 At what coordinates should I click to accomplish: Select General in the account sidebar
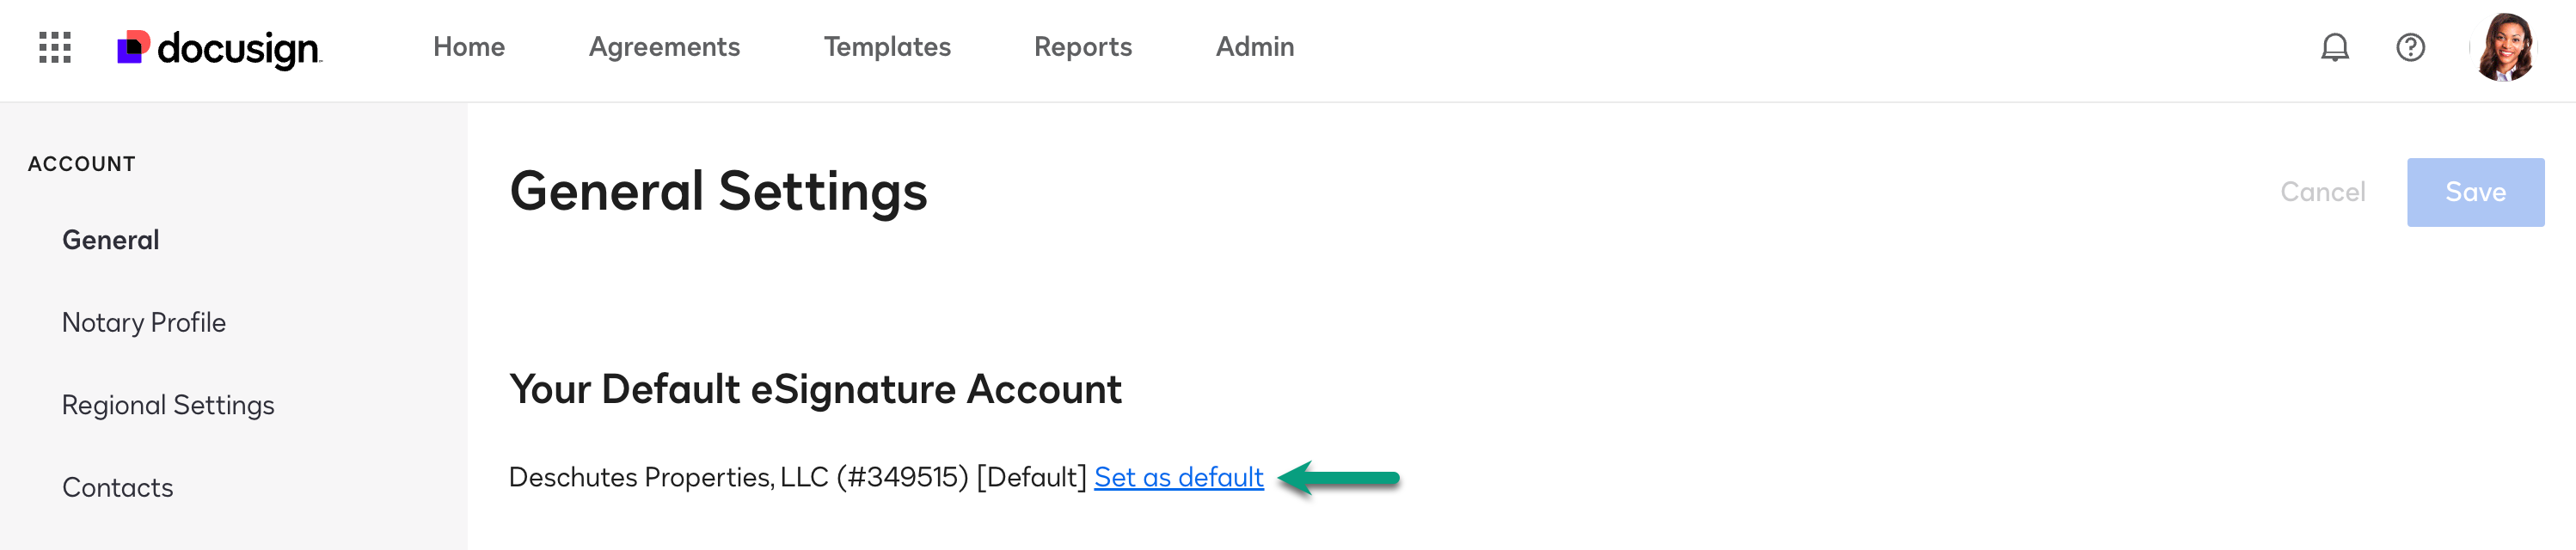pyautogui.click(x=111, y=240)
